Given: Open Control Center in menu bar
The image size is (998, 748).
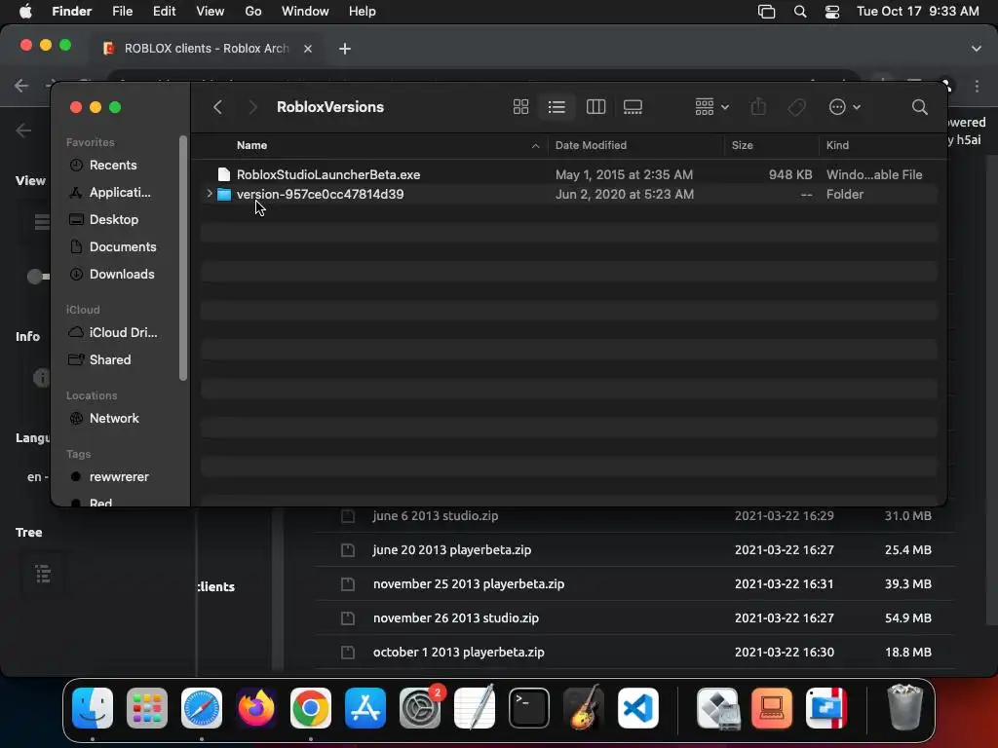Looking at the screenshot, I should 832,12.
